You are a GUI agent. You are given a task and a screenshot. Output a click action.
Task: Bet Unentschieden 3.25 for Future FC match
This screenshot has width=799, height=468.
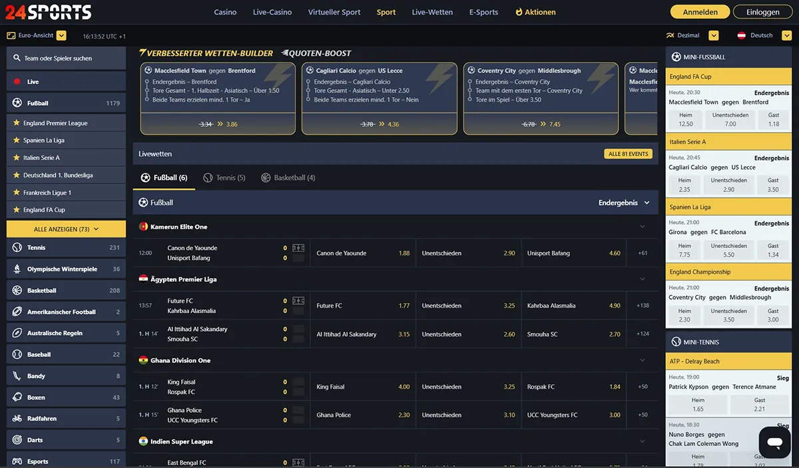[469, 306]
